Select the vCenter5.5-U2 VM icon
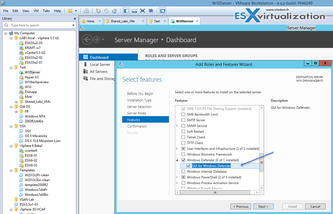 [x=21, y=53]
